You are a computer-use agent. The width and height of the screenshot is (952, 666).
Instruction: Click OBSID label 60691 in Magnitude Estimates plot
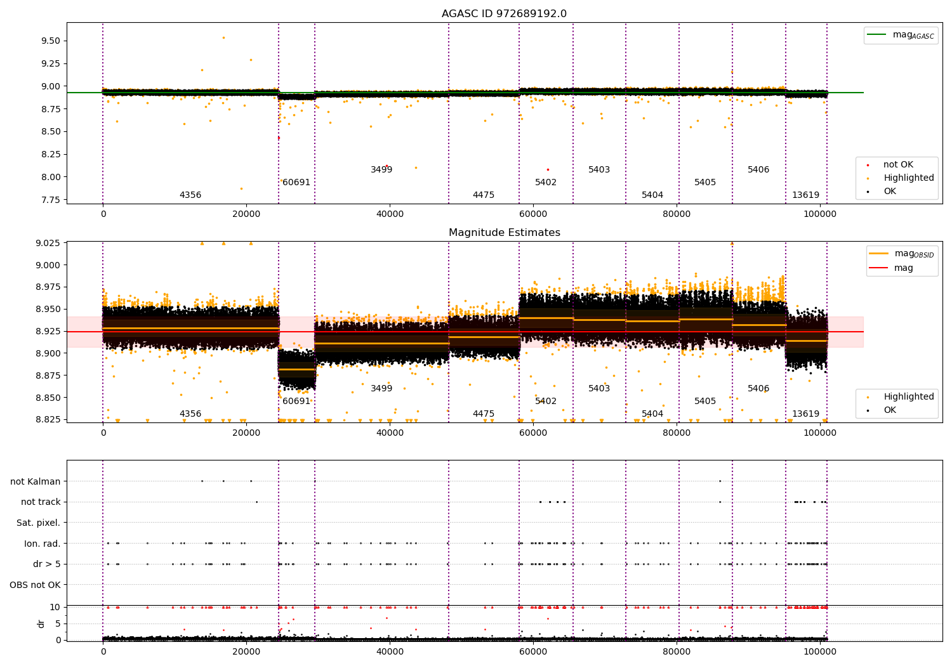(296, 402)
